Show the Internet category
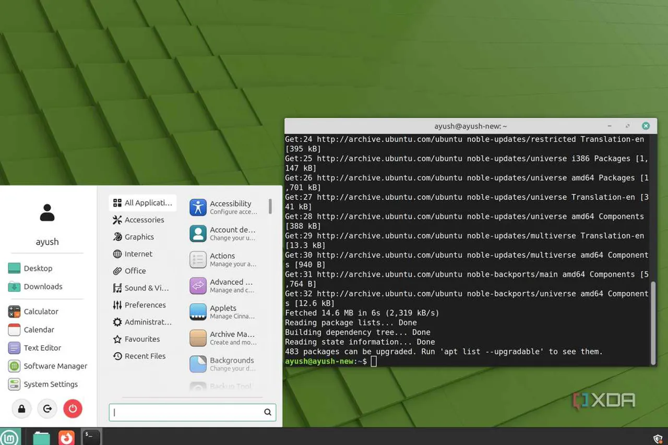The height and width of the screenshot is (445, 668). pyautogui.click(x=133, y=254)
